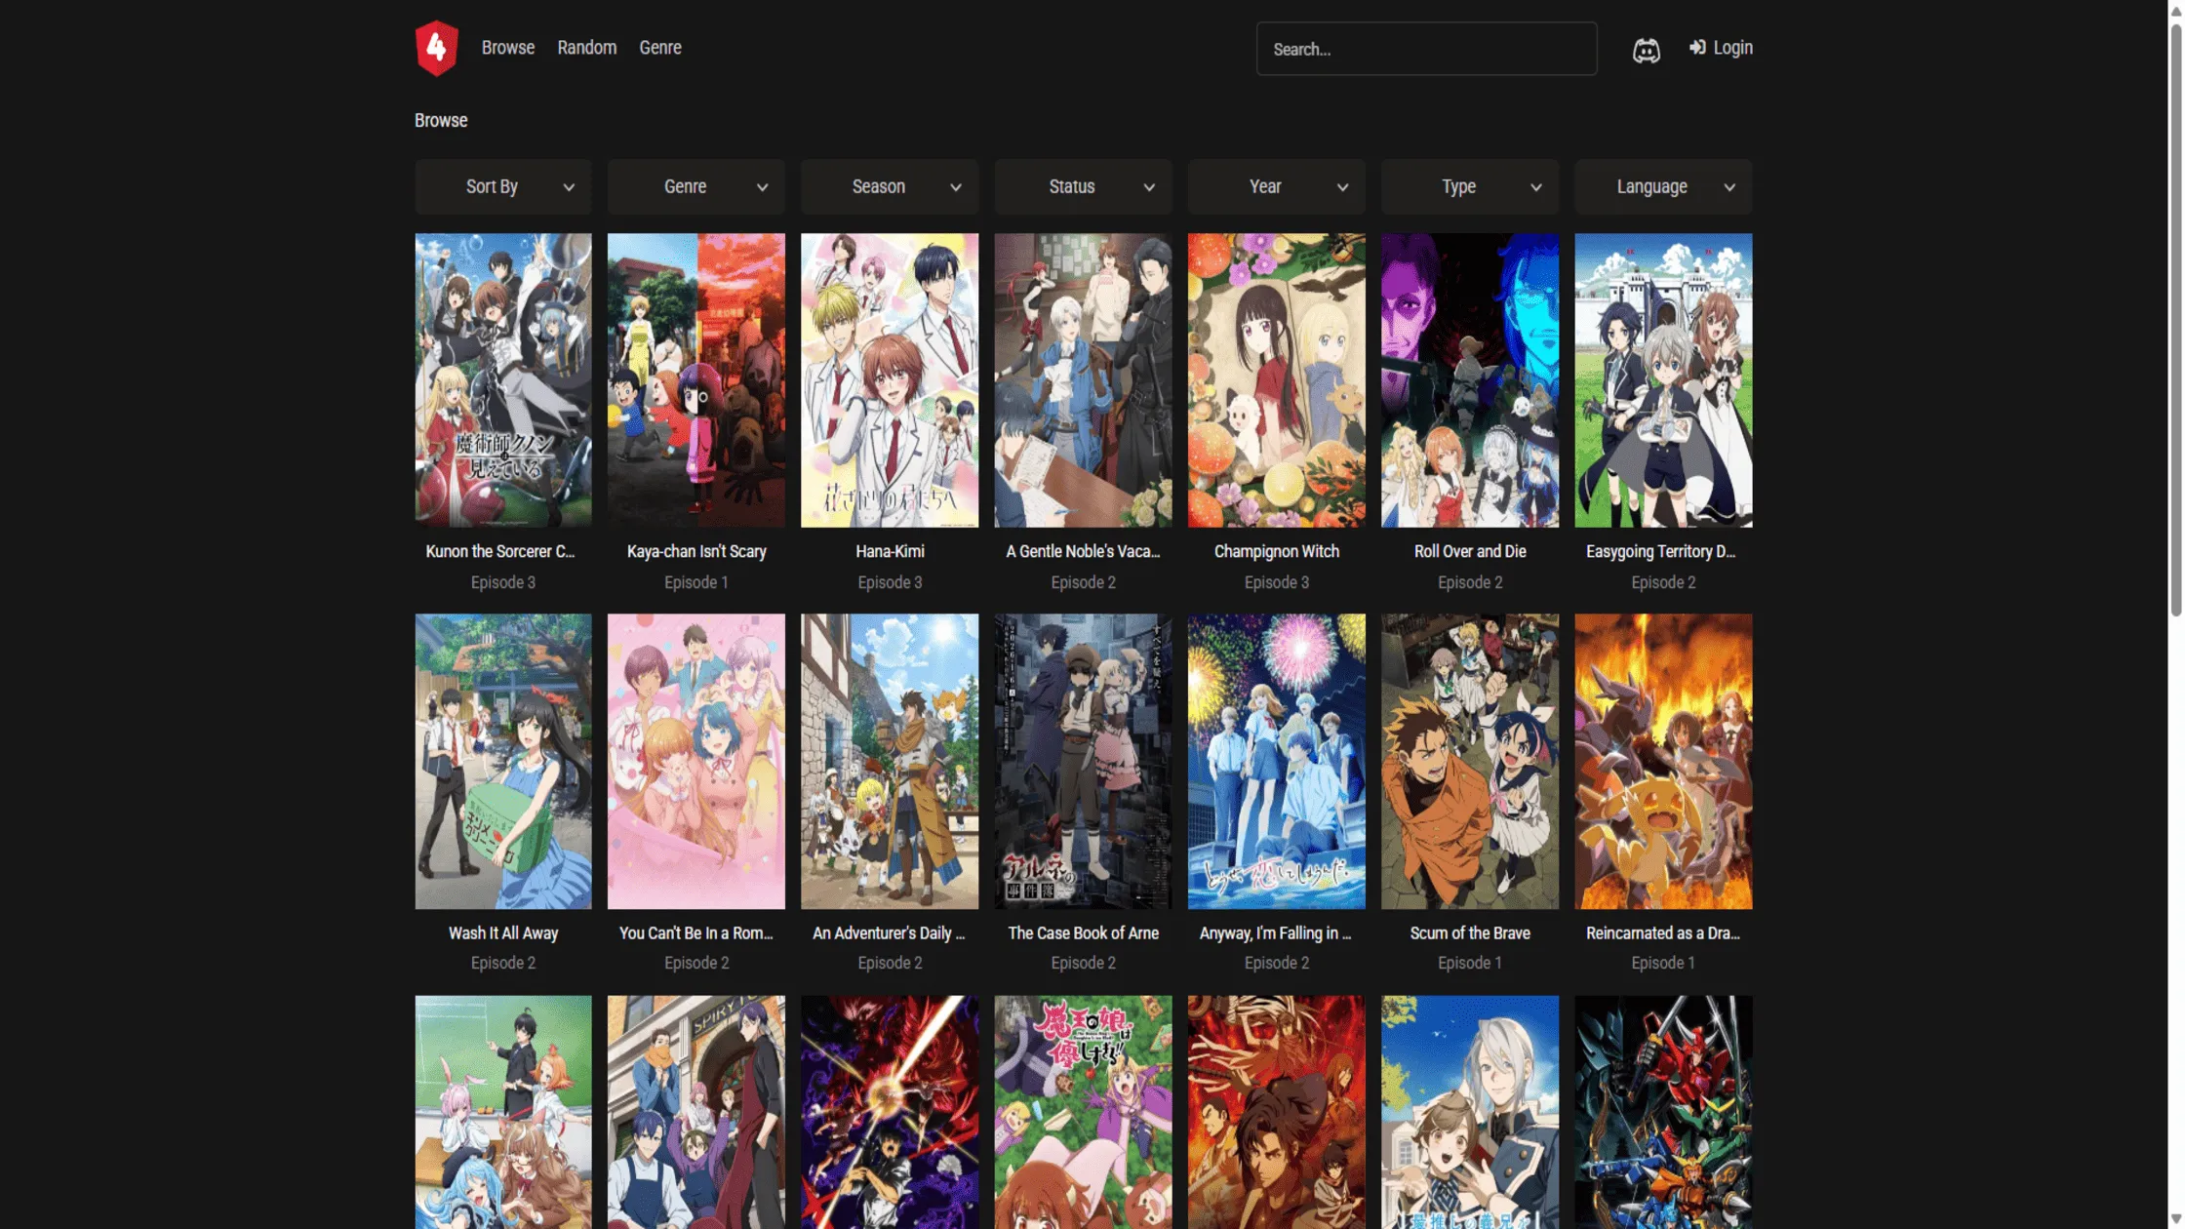
Task: Open Hana-Kimi Episode 3 page
Action: 889,379
